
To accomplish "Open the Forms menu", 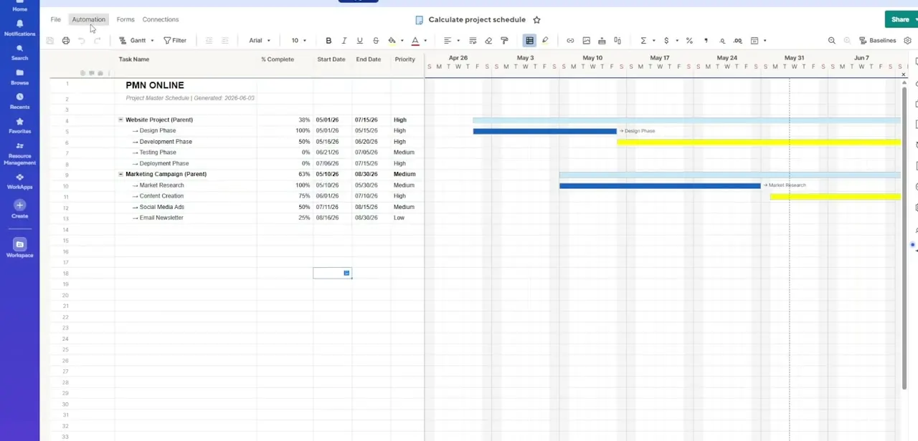I will click(x=126, y=19).
